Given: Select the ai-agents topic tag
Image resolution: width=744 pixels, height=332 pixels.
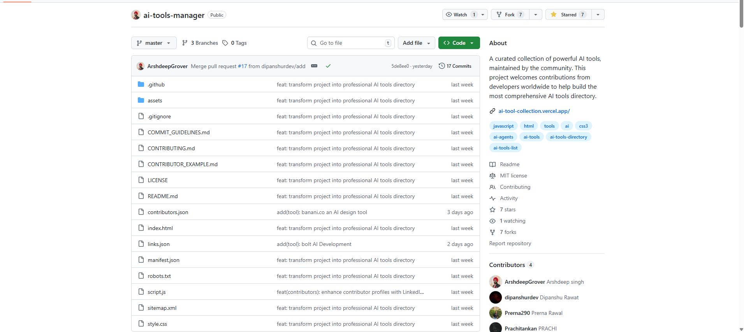Looking at the screenshot, I should (x=503, y=137).
